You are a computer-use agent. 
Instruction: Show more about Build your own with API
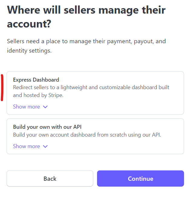tap(27, 146)
